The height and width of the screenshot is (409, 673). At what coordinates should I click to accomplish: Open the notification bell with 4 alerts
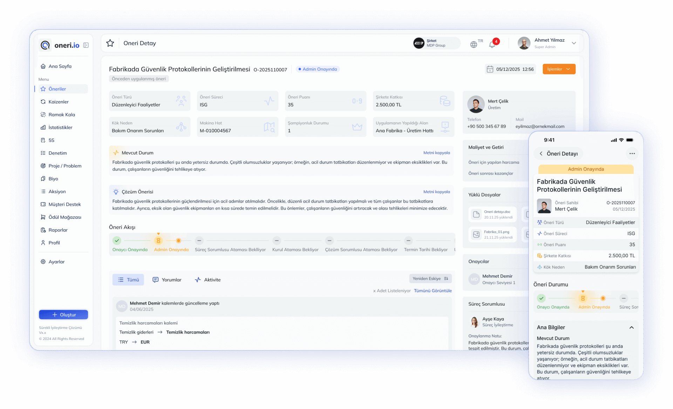tap(492, 44)
